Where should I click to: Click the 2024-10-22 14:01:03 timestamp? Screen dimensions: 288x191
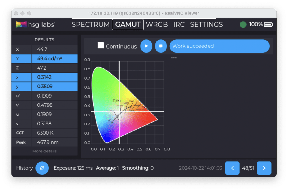coord(200,168)
